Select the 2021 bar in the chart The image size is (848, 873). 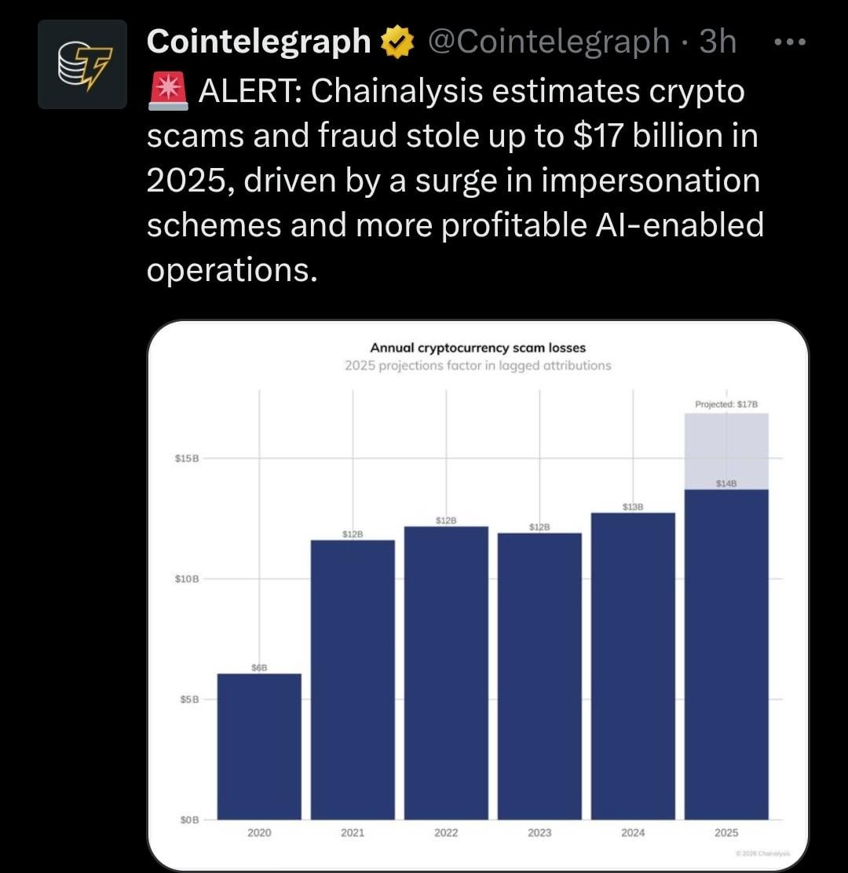click(x=353, y=679)
